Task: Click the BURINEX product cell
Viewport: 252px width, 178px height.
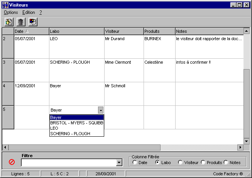Action: tap(159, 47)
